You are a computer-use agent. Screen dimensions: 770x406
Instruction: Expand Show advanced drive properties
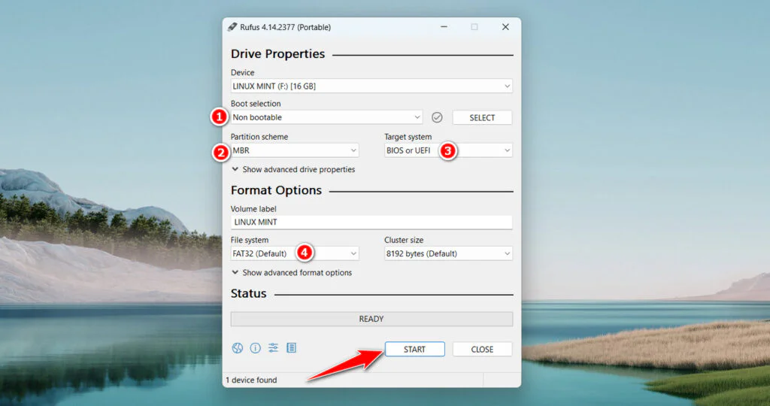click(293, 169)
